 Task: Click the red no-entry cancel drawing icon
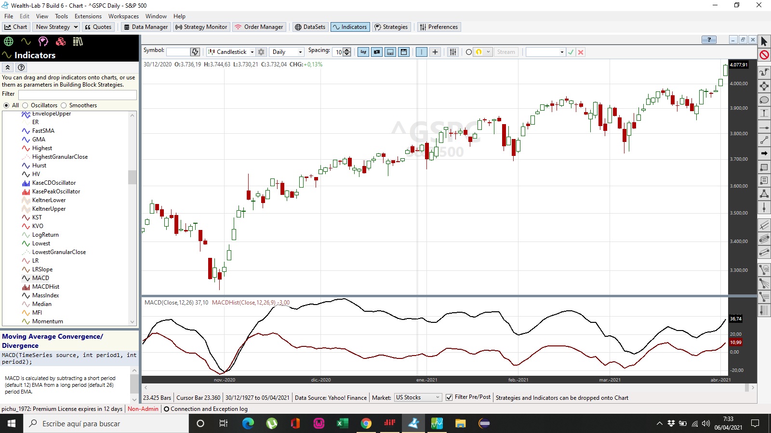click(x=764, y=55)
